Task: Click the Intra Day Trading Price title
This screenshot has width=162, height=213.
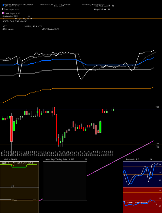Action: 60,159
